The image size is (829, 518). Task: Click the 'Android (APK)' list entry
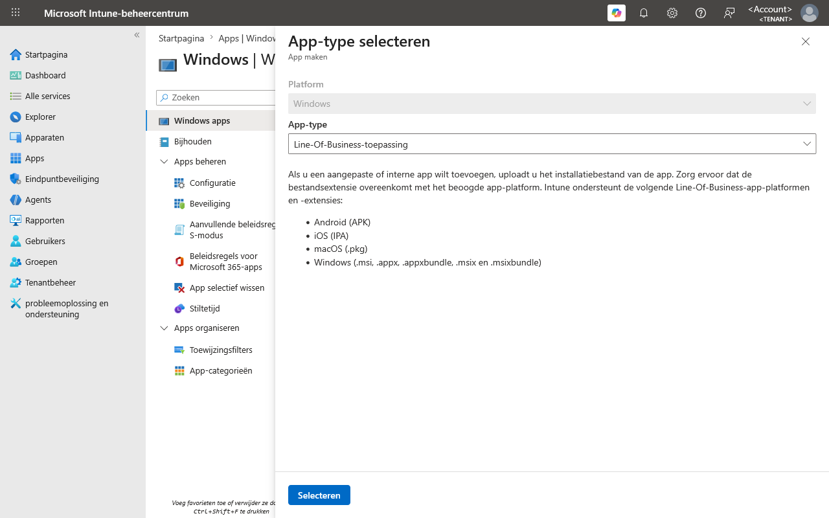[x=342, y=222]
